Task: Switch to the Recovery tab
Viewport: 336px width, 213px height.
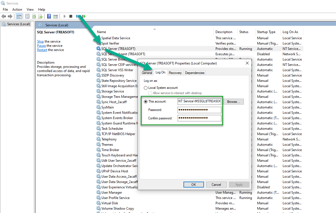Action: (x=175, y=73)
